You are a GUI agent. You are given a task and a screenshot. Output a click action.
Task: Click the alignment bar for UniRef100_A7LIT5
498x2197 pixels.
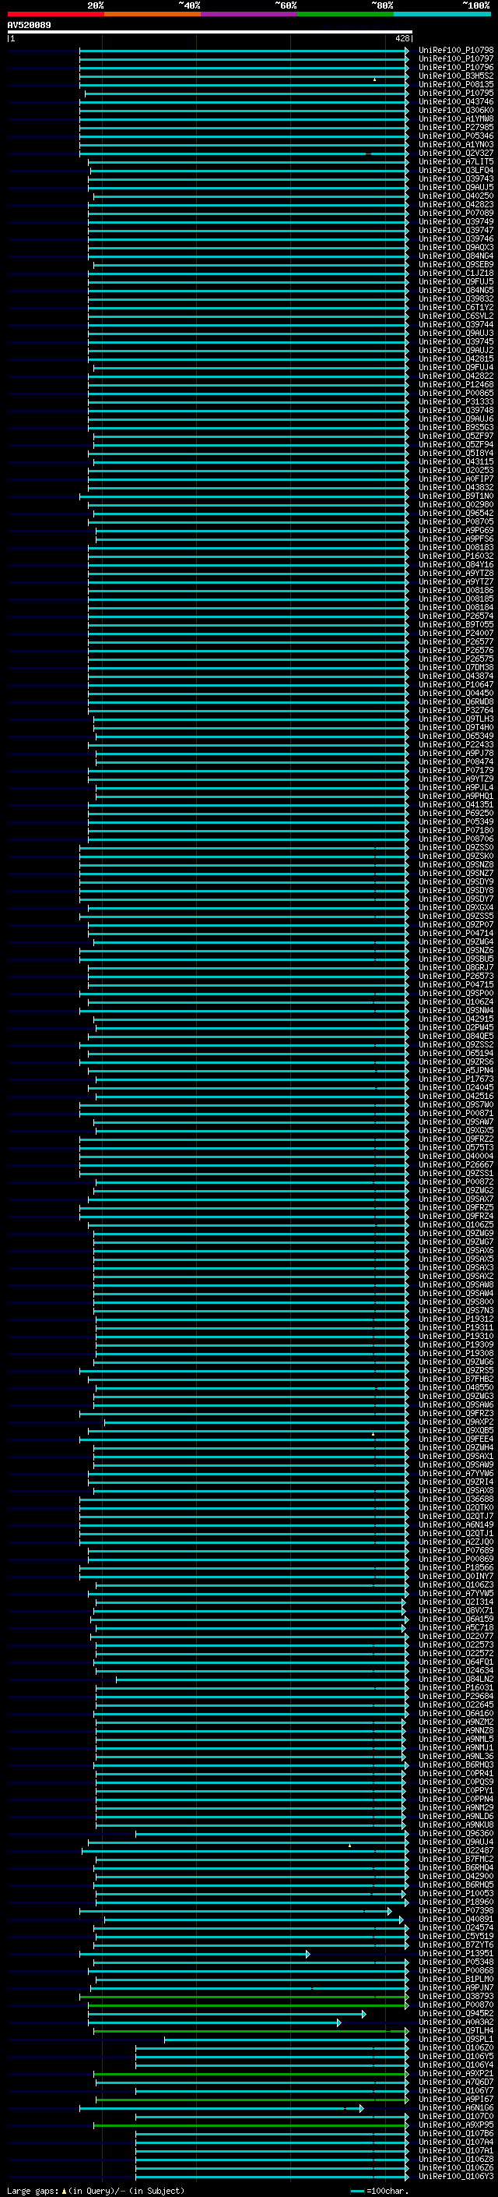click(247, 162)
